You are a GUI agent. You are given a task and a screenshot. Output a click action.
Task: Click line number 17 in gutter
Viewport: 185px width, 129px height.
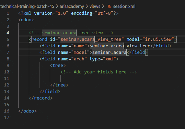click(x=7, y=118)
